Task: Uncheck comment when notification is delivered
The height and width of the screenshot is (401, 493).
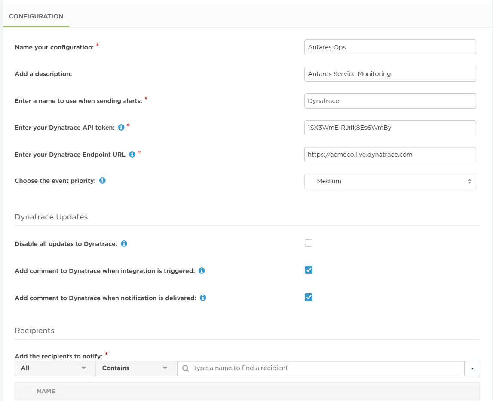Action: 309,297
